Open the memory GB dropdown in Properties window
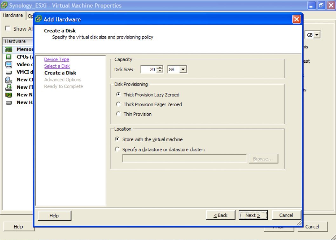This screenshot has width=336, height=240. point(317,35)
